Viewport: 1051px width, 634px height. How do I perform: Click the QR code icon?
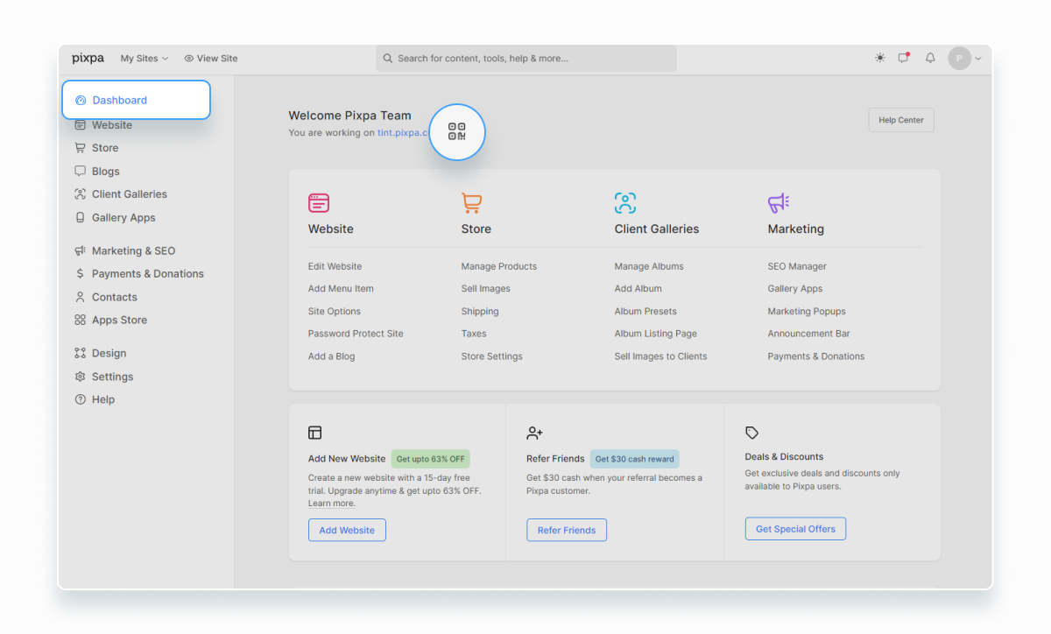pyautogui.click(x=457, y=132)
